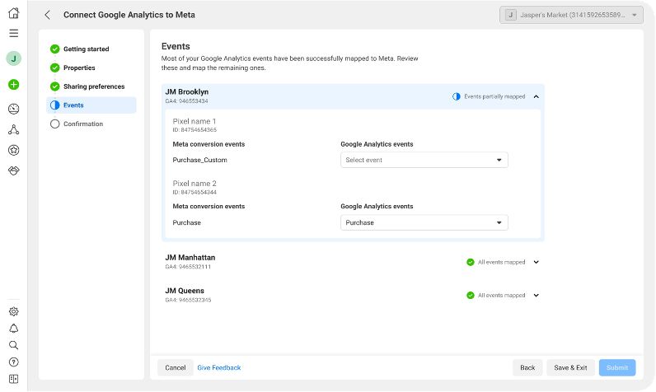Image resolution: width=656 pixels, height=392 pixels.
Task: Open the help question mark icon
Action: pyautogui.click(x=14, y=362)
